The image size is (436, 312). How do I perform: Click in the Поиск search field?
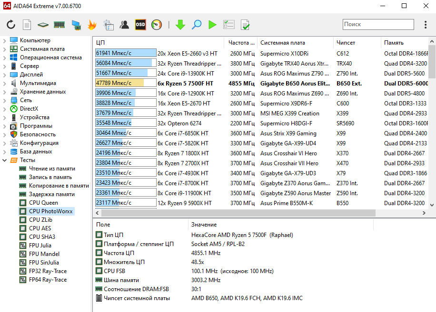tap(378, 24)
